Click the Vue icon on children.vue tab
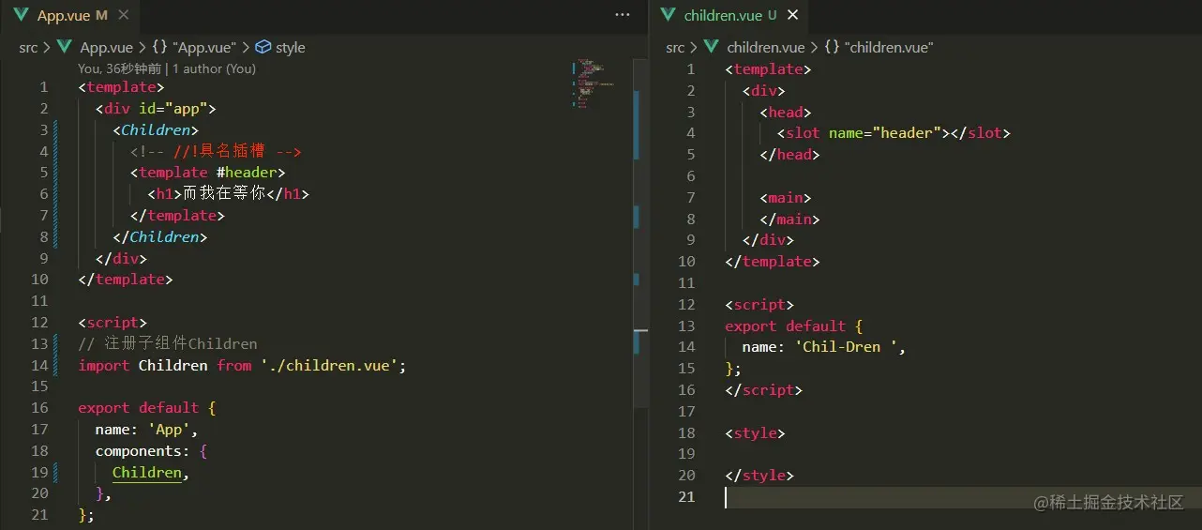This screenshot has width=1202, height=530. click(669, 16)
